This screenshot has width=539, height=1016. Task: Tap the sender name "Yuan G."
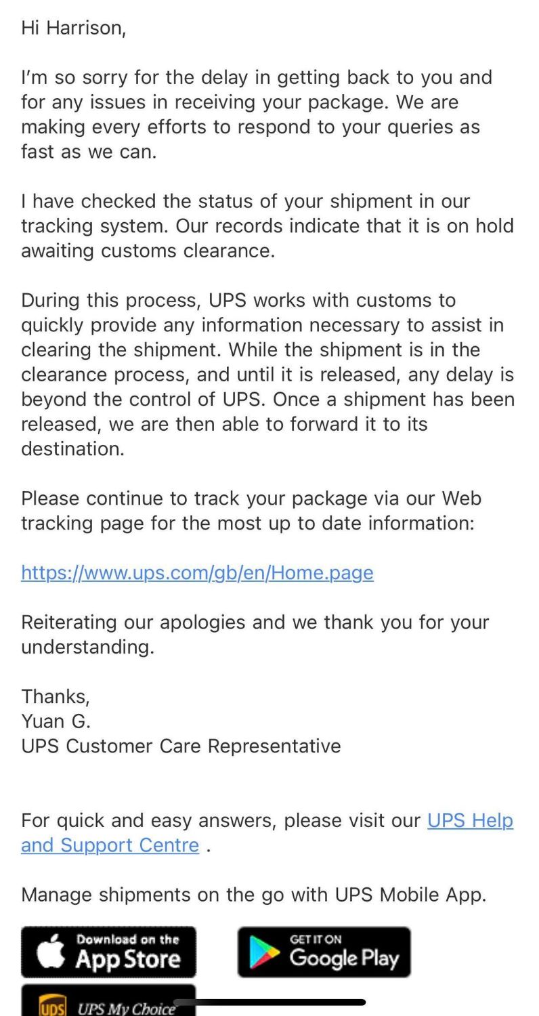[x=56, y=721]
